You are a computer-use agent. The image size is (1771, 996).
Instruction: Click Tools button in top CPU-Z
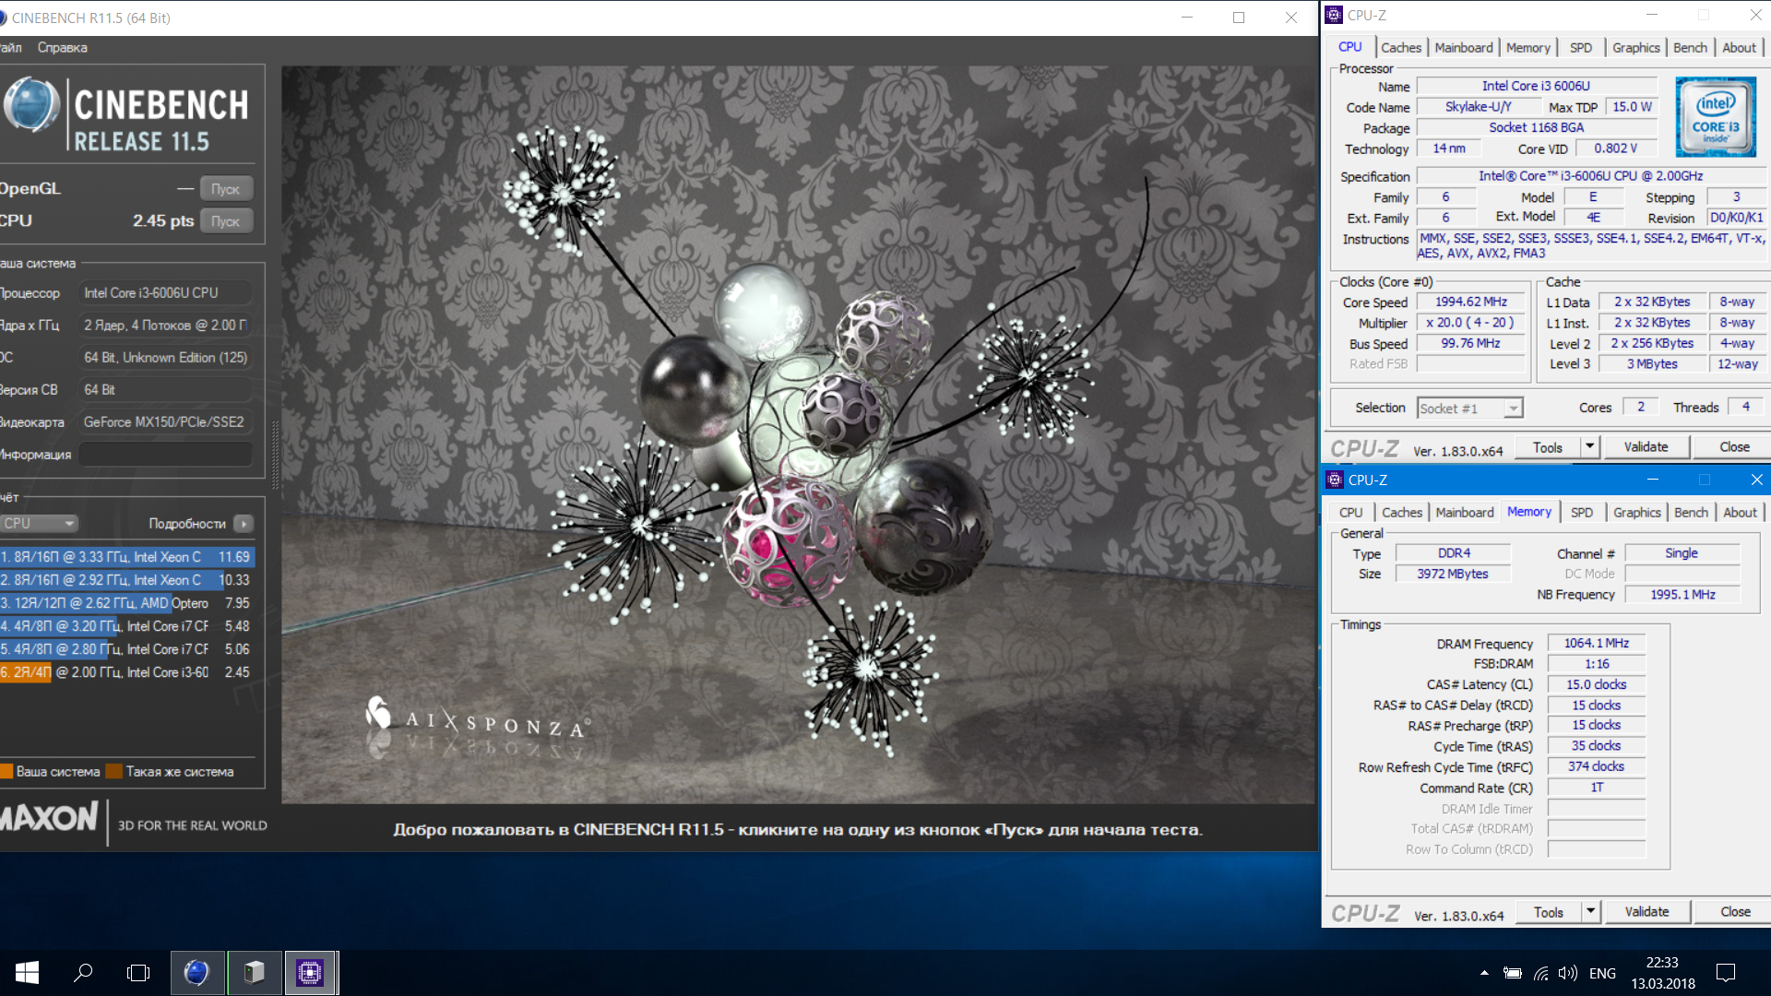click(1548, 447)
